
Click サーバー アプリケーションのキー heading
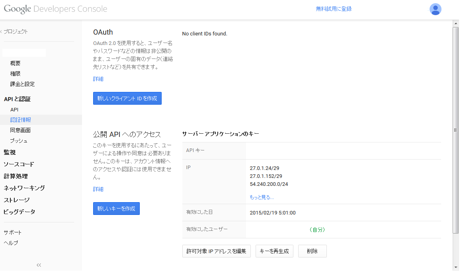[x=221, y=134]
